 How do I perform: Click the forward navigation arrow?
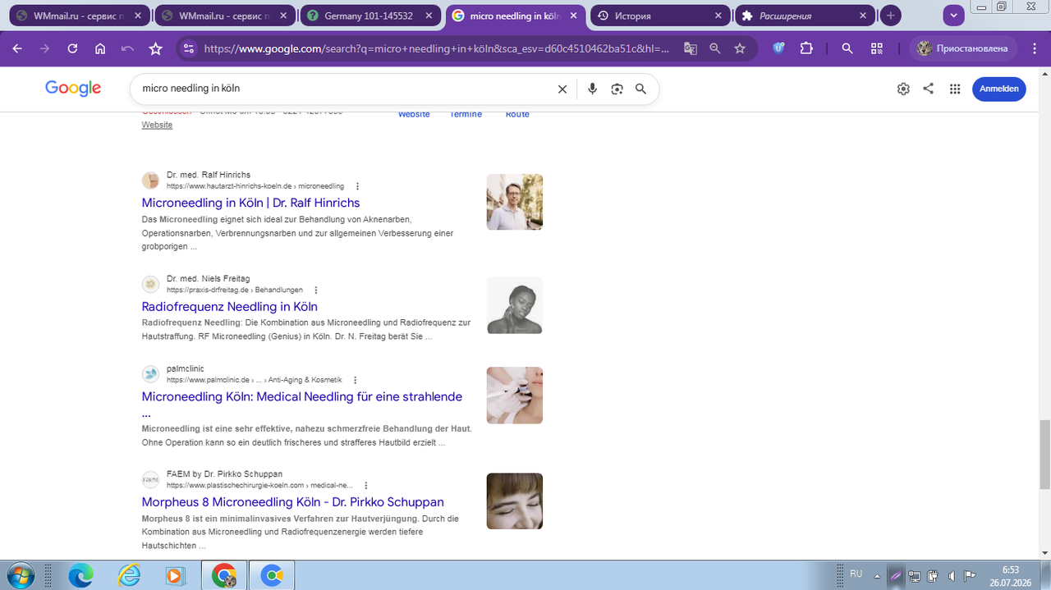[x=45, y=48]
